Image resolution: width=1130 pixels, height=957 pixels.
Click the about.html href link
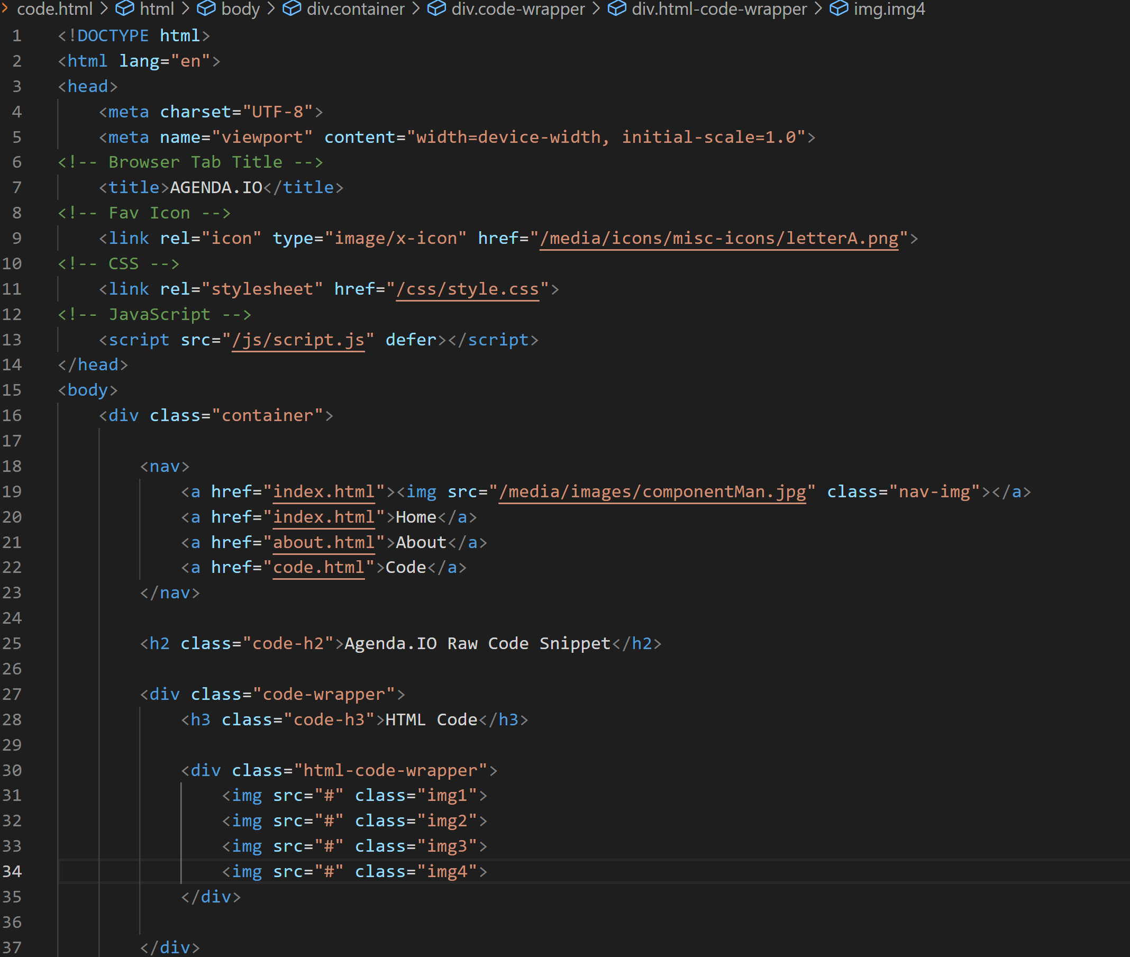tap(323, 542)
